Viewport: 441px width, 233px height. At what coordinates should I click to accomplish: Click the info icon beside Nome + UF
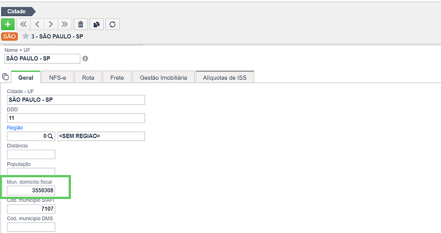pyautogui.click(x=85, y=59)
